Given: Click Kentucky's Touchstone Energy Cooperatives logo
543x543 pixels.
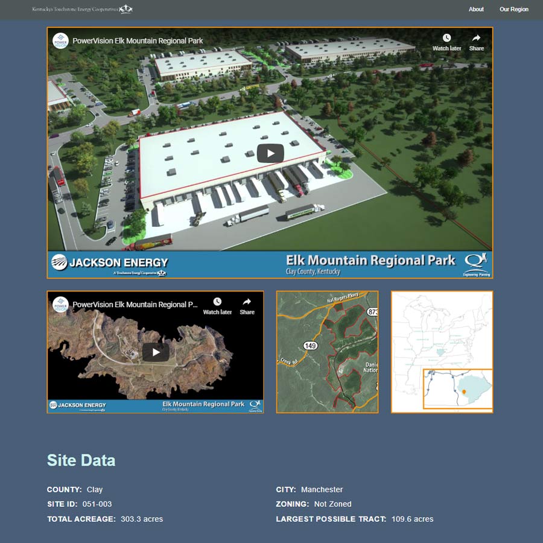Looking at the screenshot, I should pos(83,9).
